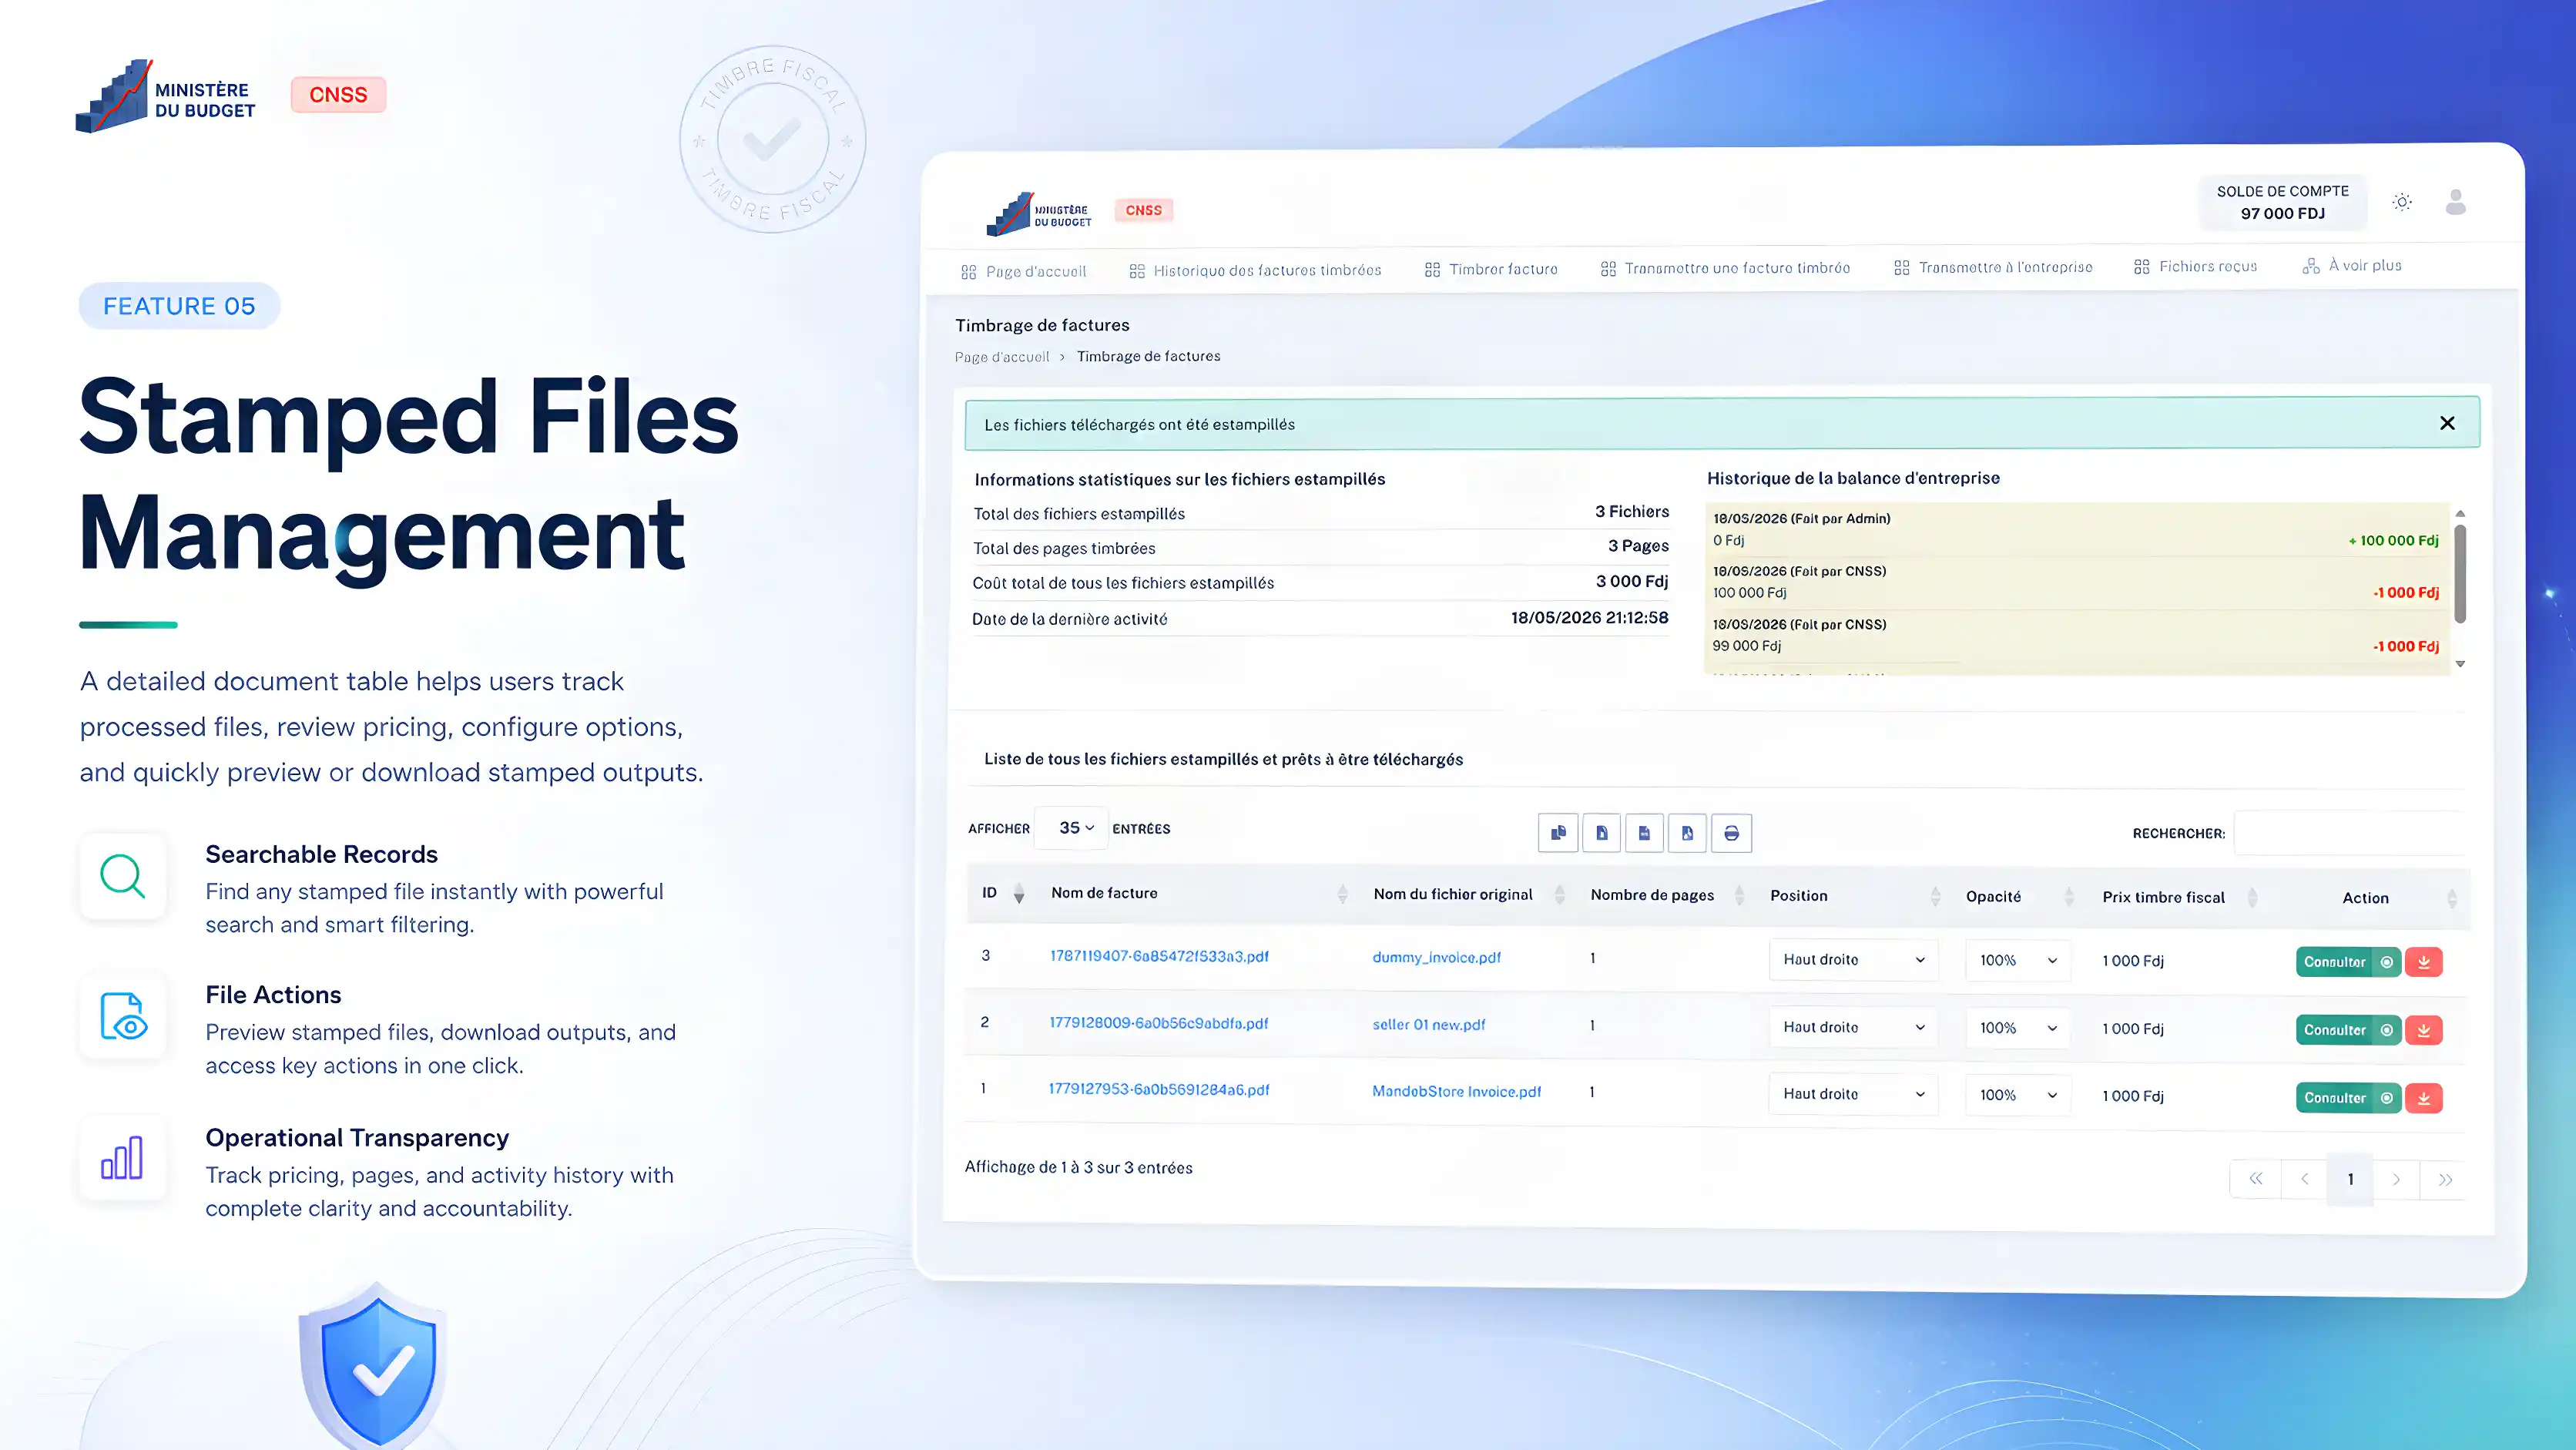Download the dummy_invoice.pdf stamped file
Viewport: 2576px width, 1450px height.
tap(2424, 962)
